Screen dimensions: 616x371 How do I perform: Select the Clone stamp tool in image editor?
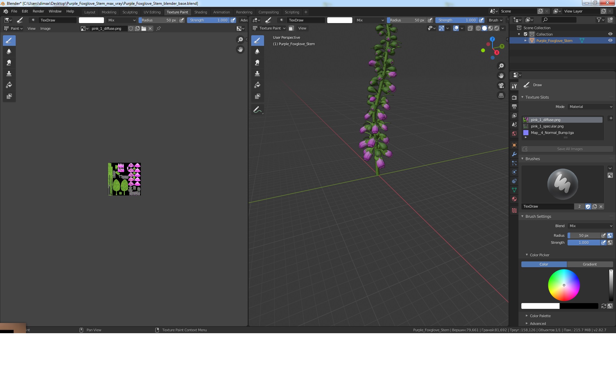tap(9, 74)
